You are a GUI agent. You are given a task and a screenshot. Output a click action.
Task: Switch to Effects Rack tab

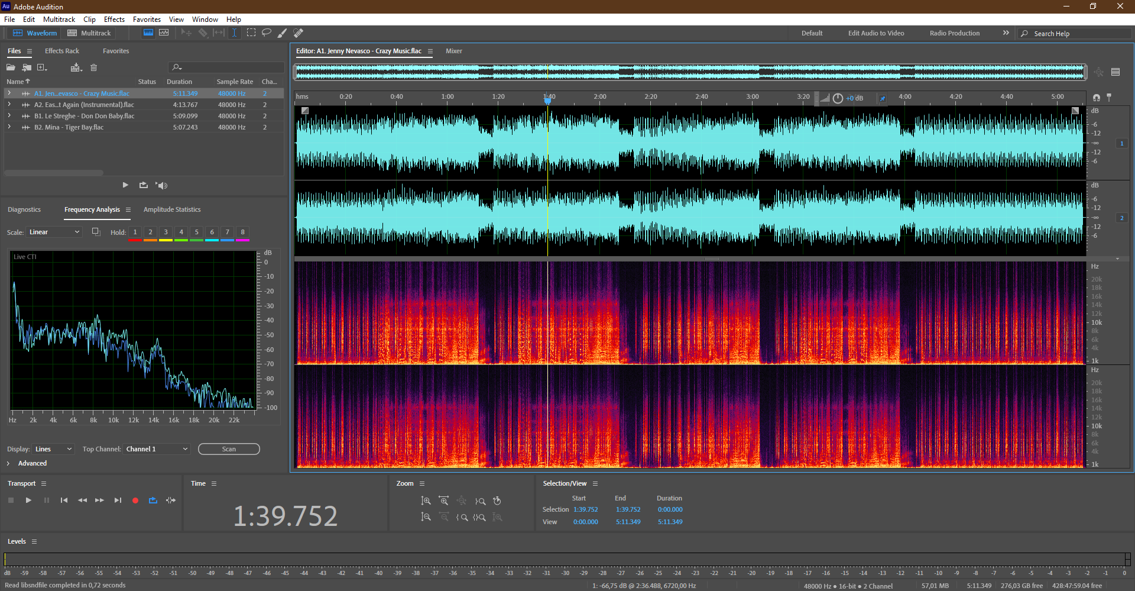point(62,51)
